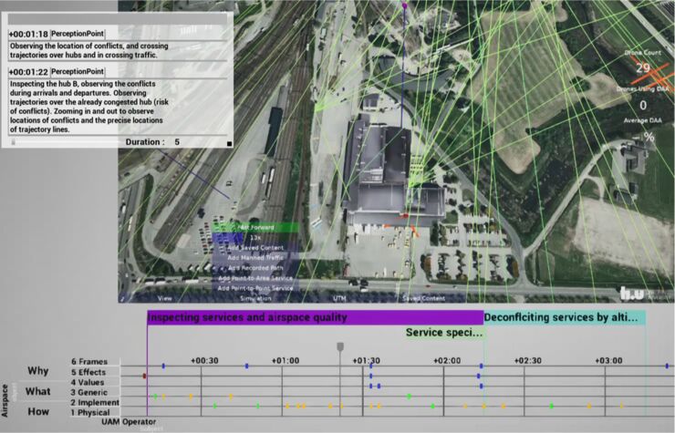Select the Service speci... timeline segment
The height and width of the screenshot is (433, 675).
coord(444,333)
